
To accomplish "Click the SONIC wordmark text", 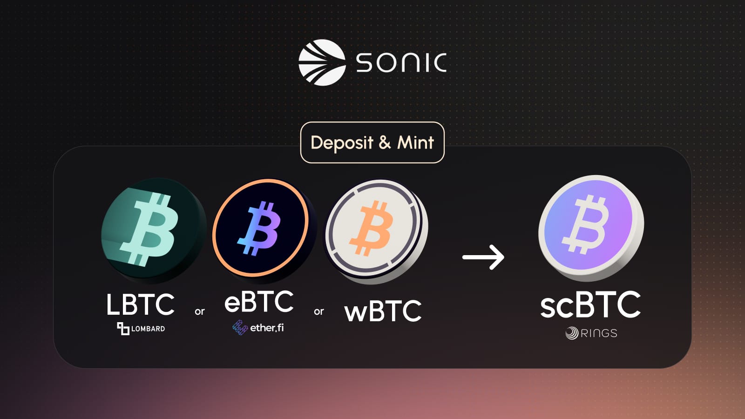I will [x=401, y=62].
